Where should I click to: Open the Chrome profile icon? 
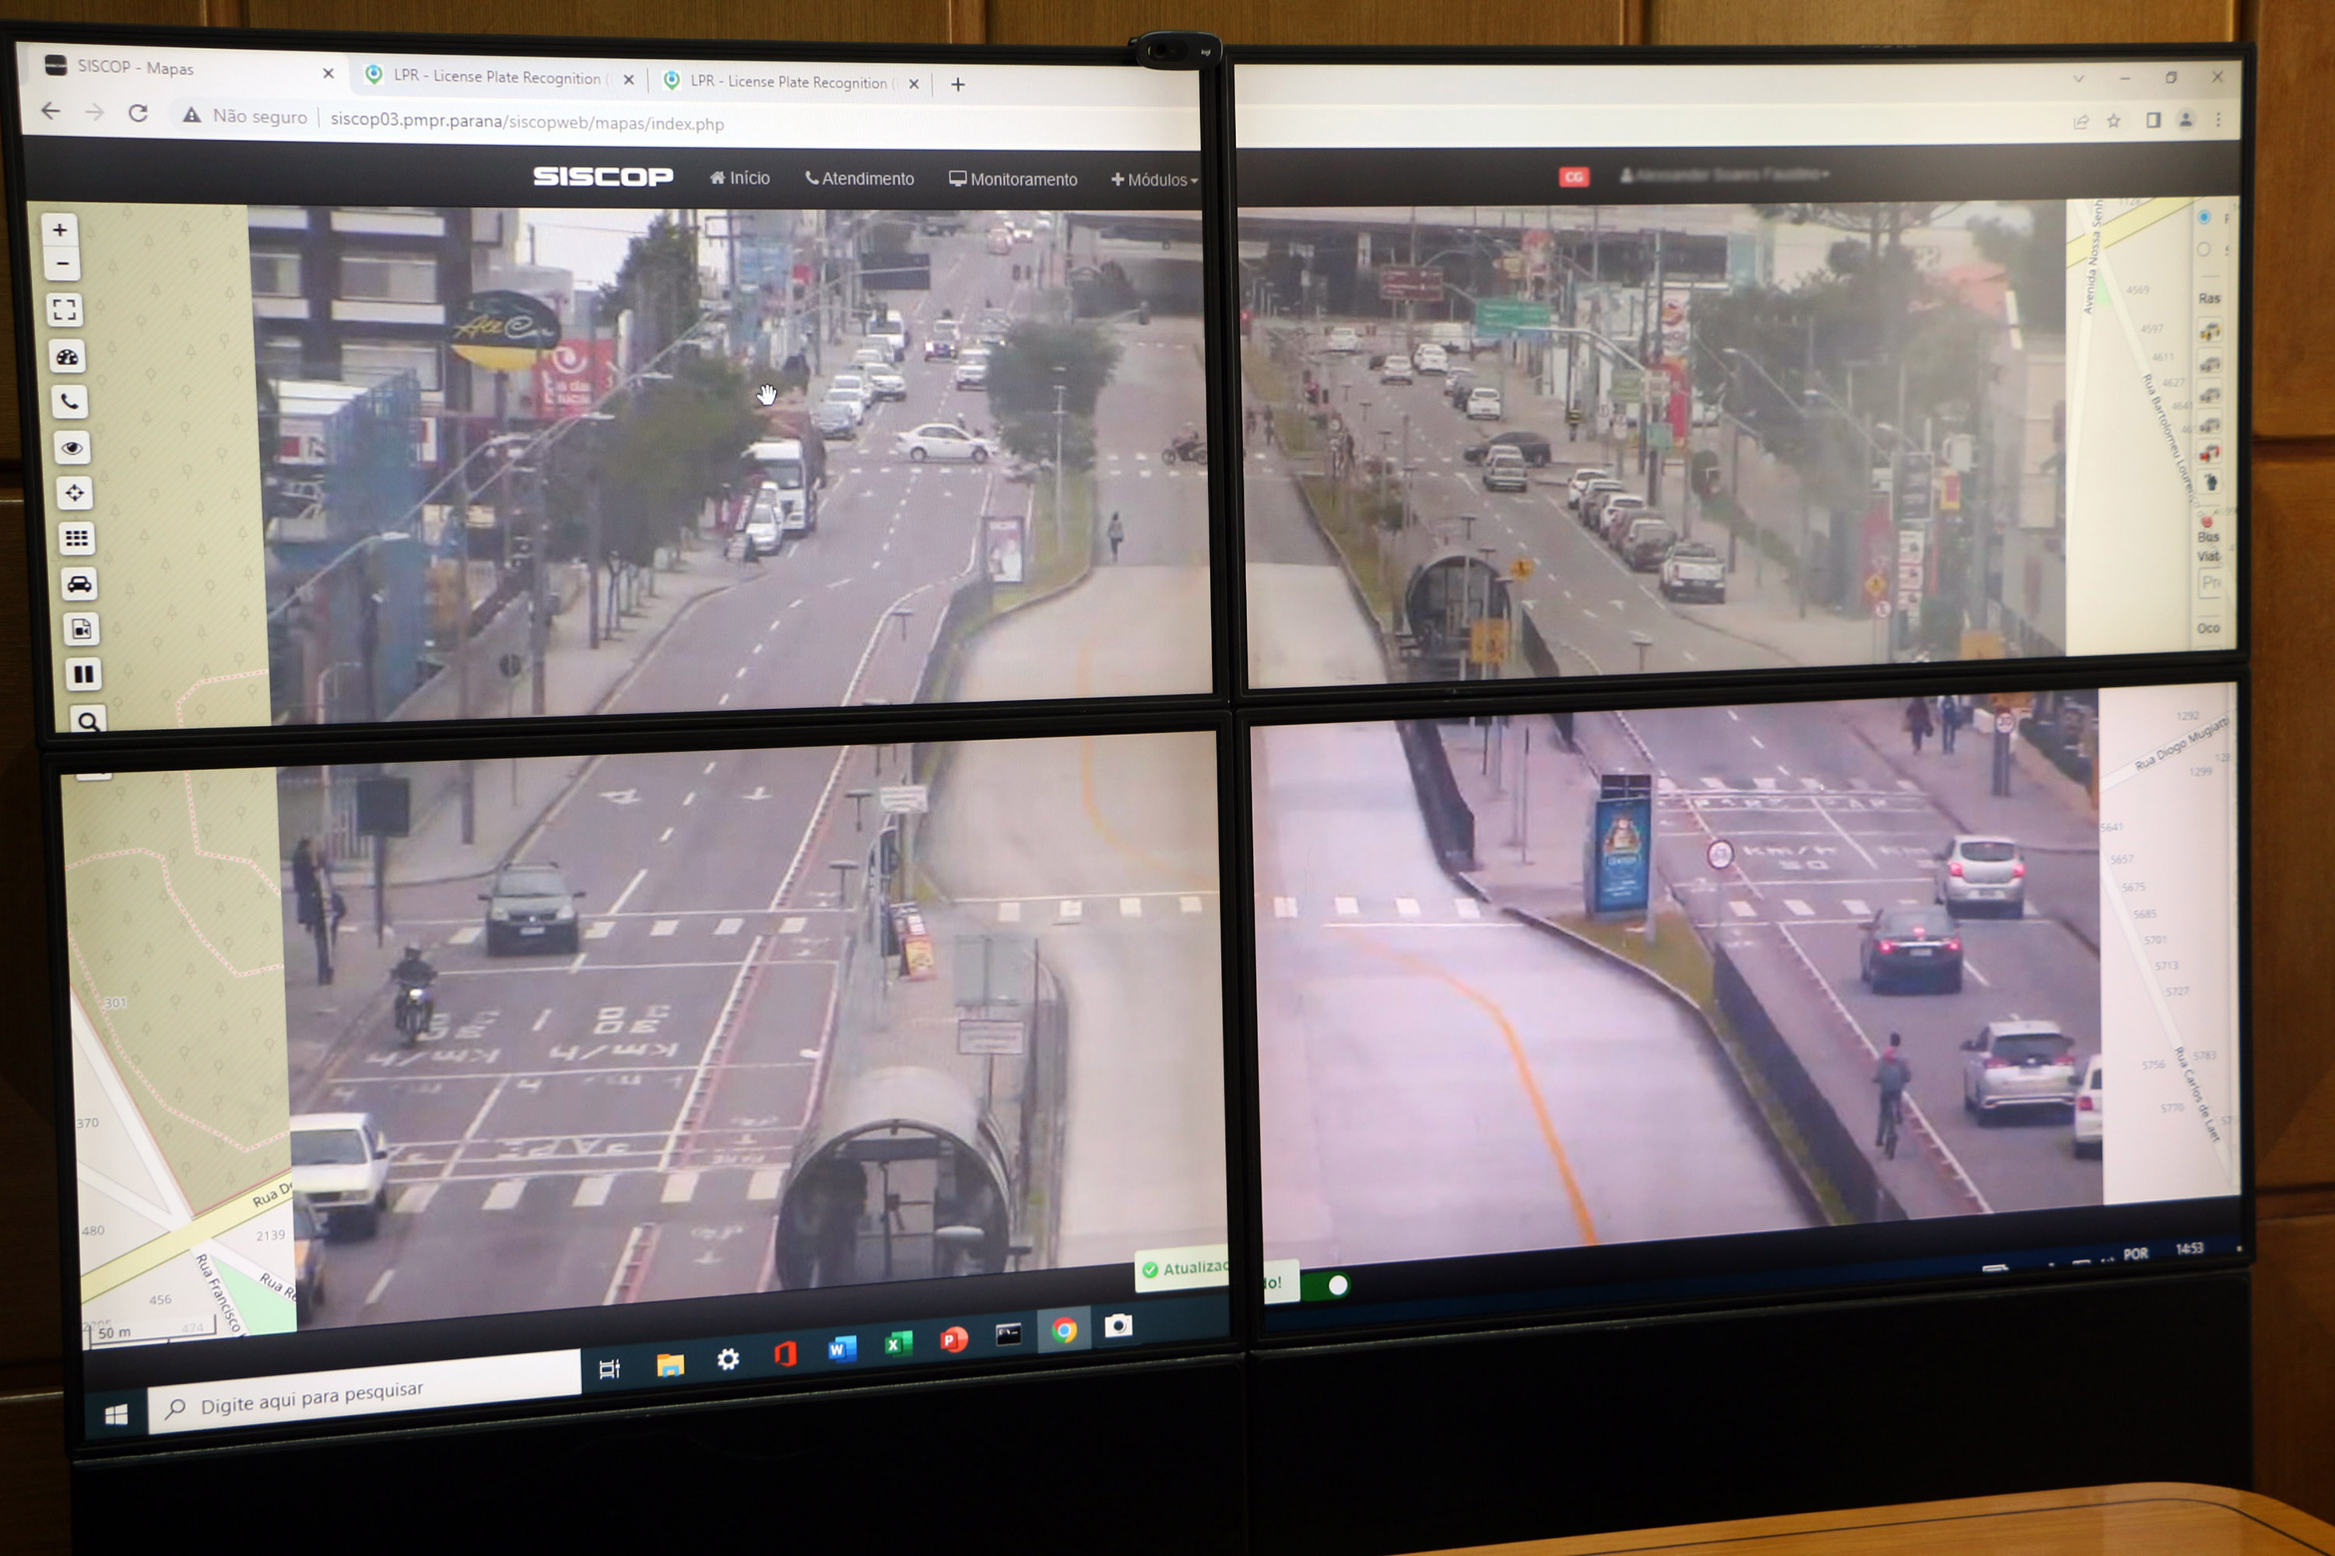(x=2185, y=119)
